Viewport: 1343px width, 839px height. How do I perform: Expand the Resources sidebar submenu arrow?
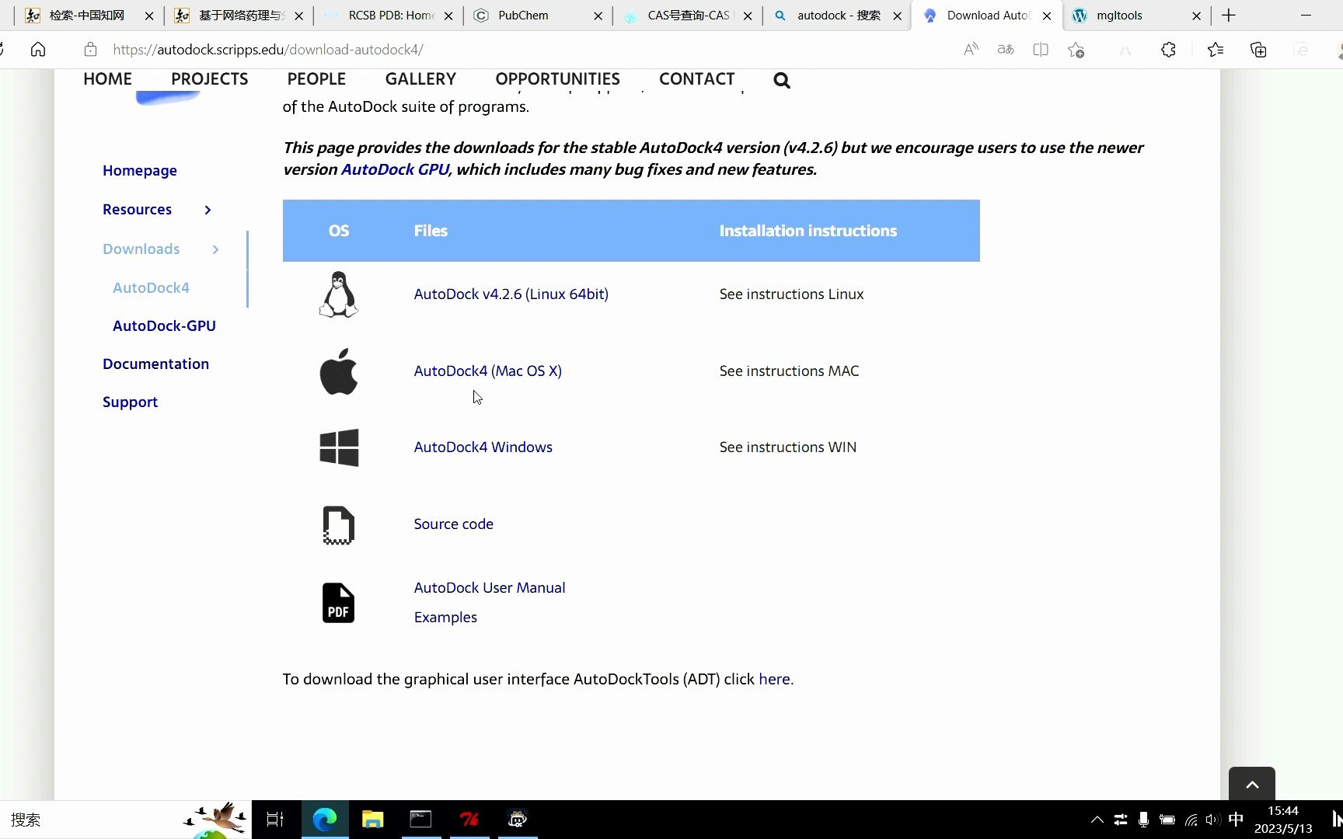[x=208, y=210]
